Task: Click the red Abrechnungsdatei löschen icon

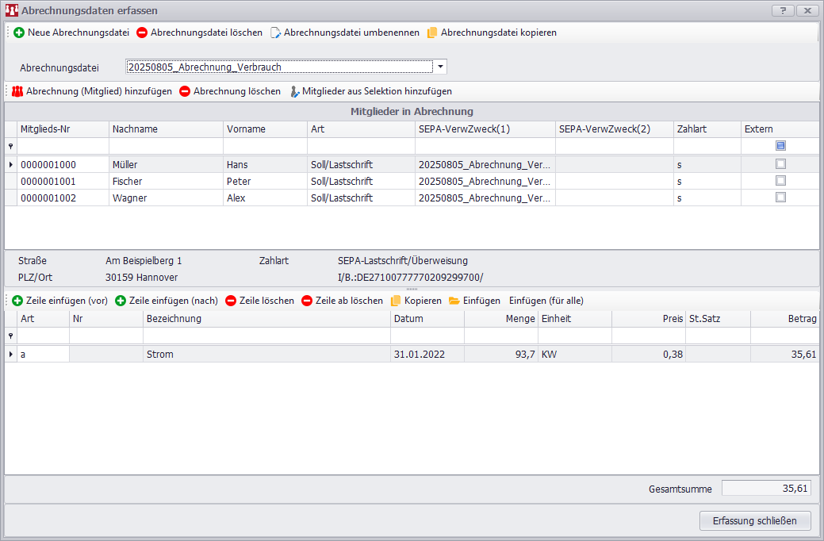Action: coord(142,33)
